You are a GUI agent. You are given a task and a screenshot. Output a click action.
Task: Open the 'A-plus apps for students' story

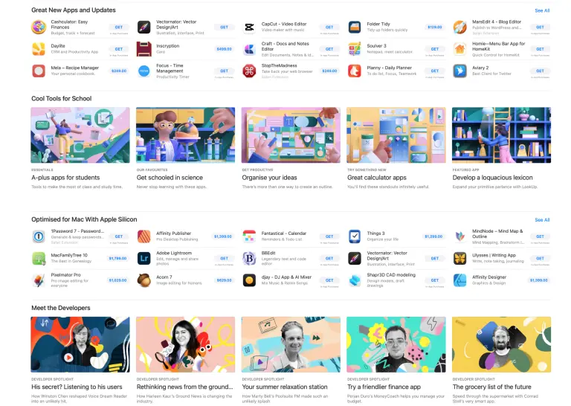[x=80, y=135]
